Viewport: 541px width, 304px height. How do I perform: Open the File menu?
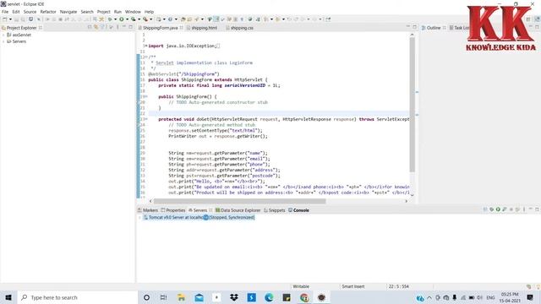(5, 12)
